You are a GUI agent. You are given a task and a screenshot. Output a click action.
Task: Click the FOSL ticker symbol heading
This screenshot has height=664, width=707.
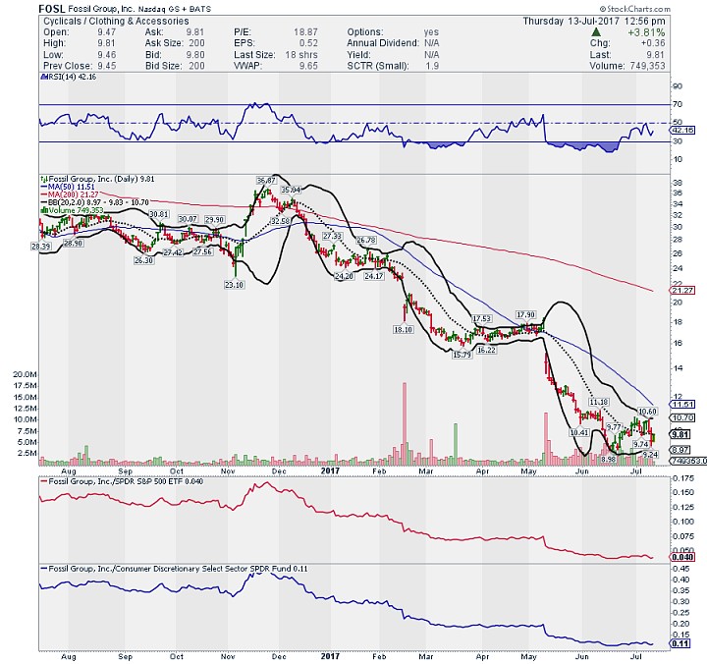click(x=52, y=9)
